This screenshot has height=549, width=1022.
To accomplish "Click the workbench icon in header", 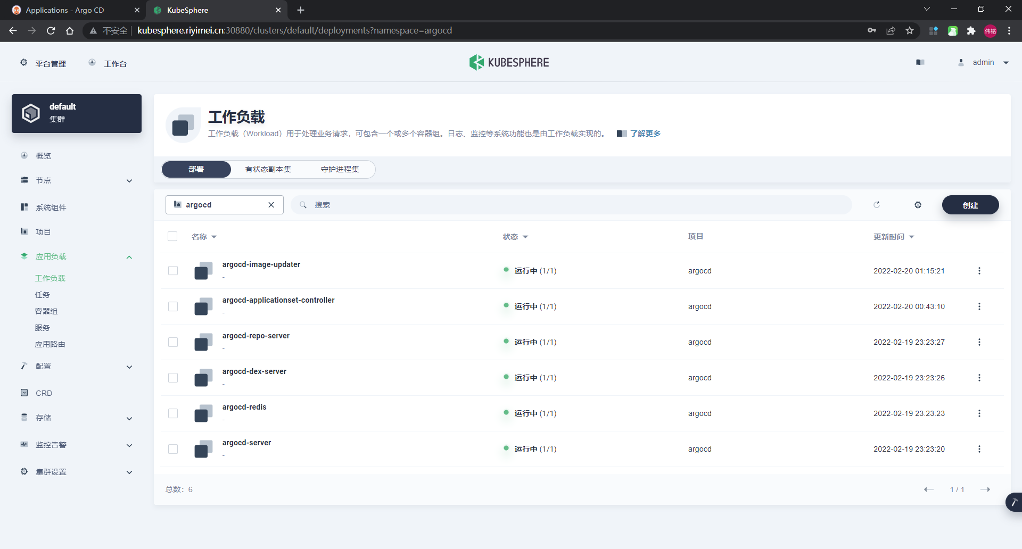I will (92, 63).
